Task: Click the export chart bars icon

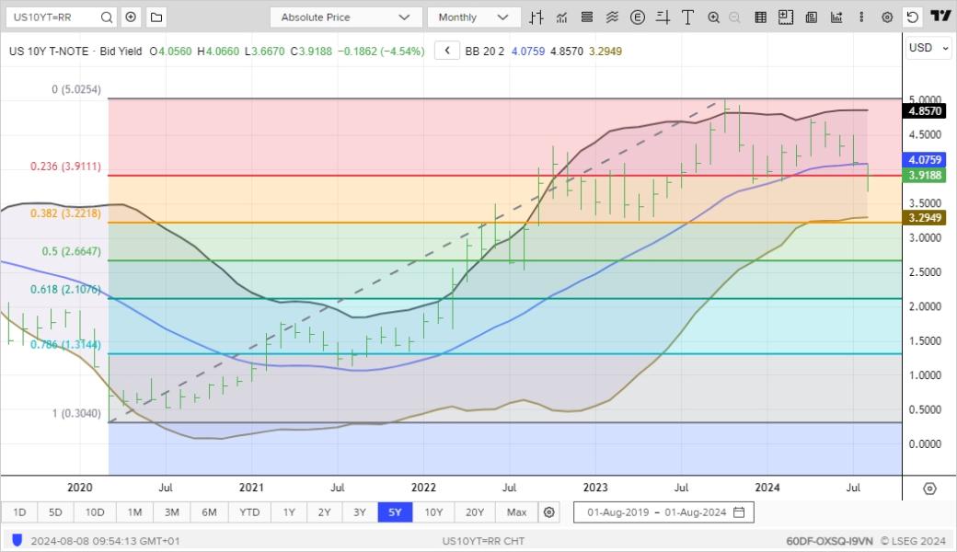Action: coord(836,17)
